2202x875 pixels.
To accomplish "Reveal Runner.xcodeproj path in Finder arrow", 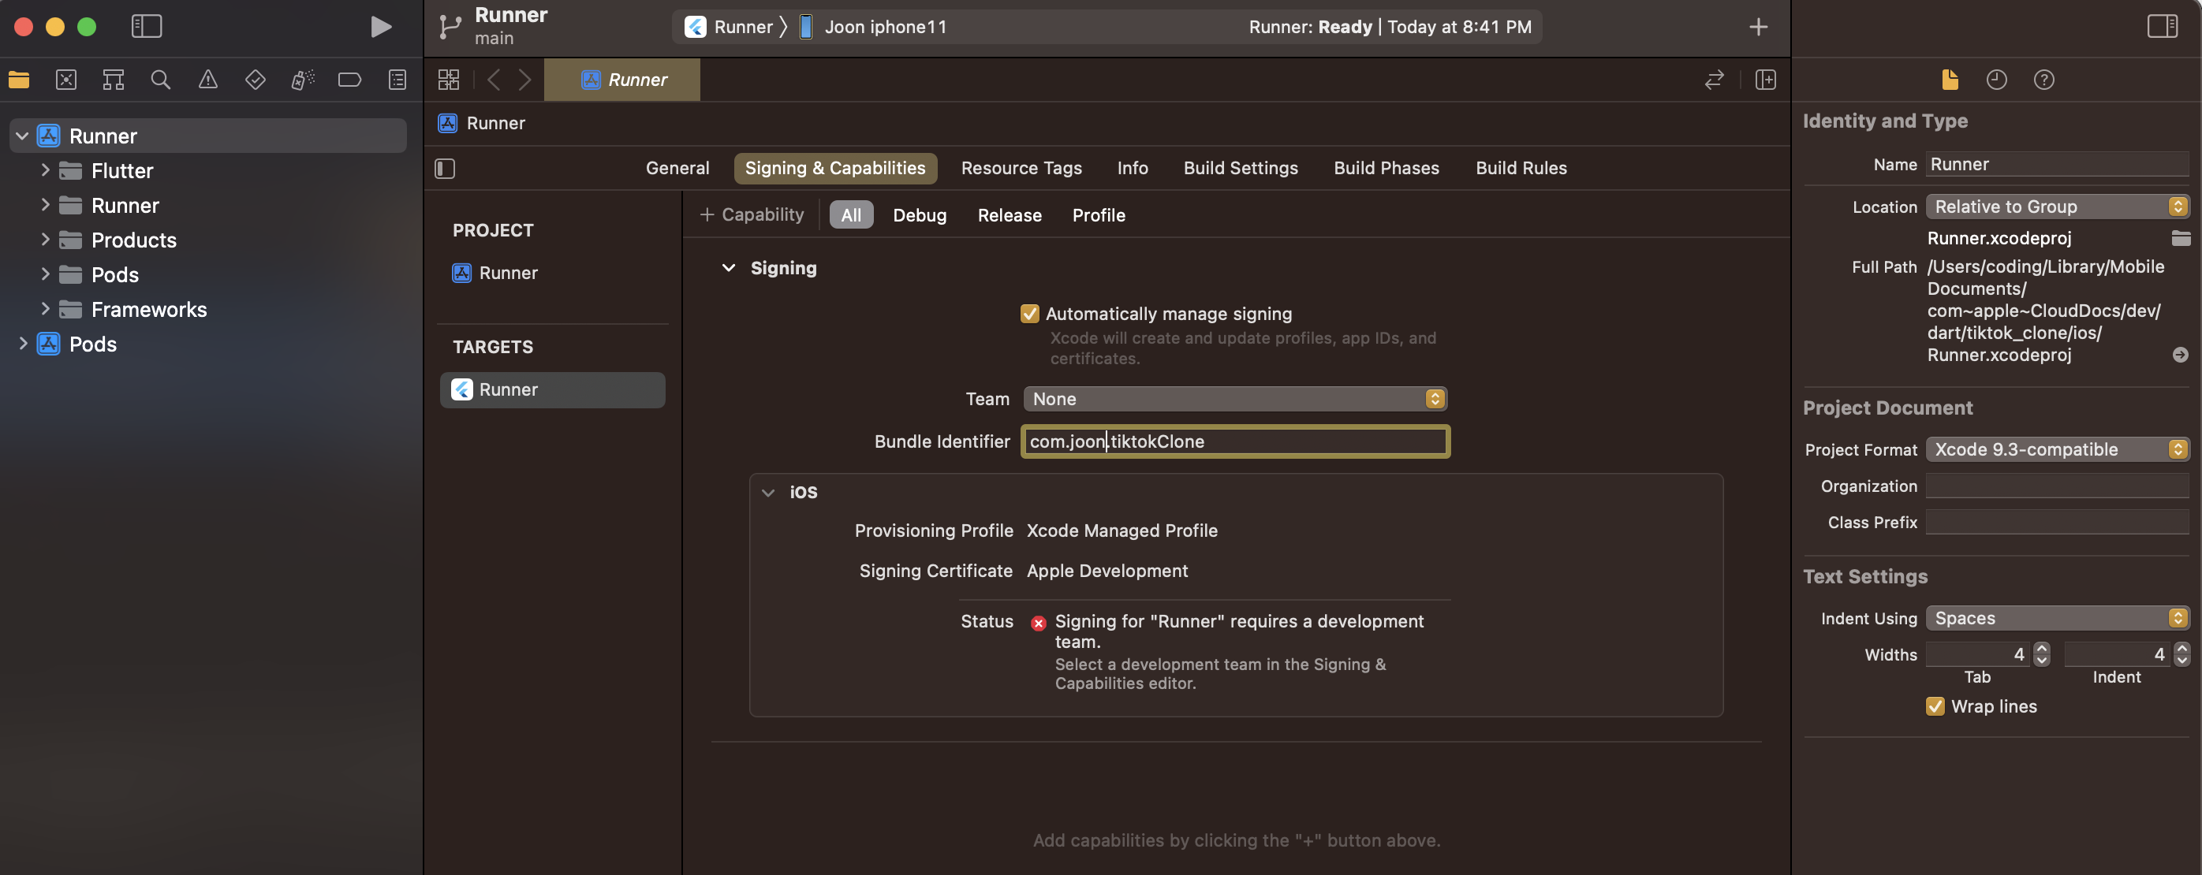I will (2180, 355).
